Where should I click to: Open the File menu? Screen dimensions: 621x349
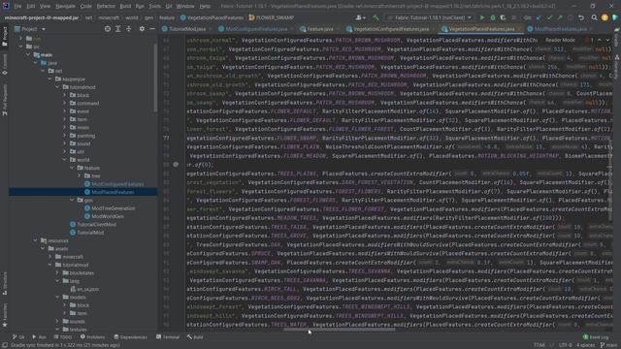(x=17, y=6)
